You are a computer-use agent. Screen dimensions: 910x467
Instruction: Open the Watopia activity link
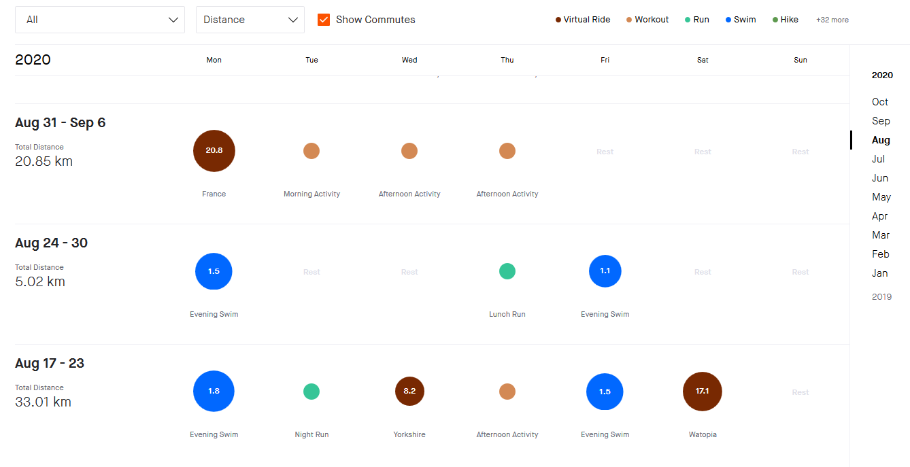pyautogui.click(x=703, y=434)
